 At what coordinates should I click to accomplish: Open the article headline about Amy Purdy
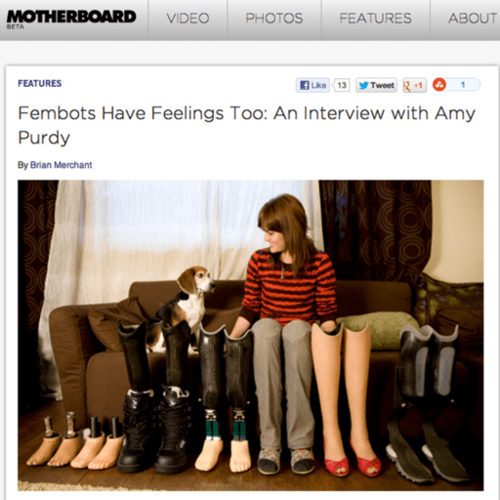click(x=246, y=125)
